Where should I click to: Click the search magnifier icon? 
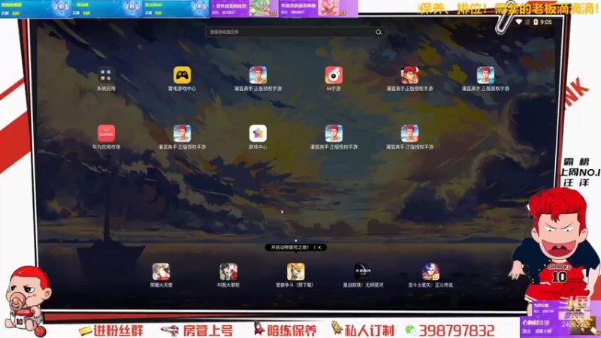point(379,32)
